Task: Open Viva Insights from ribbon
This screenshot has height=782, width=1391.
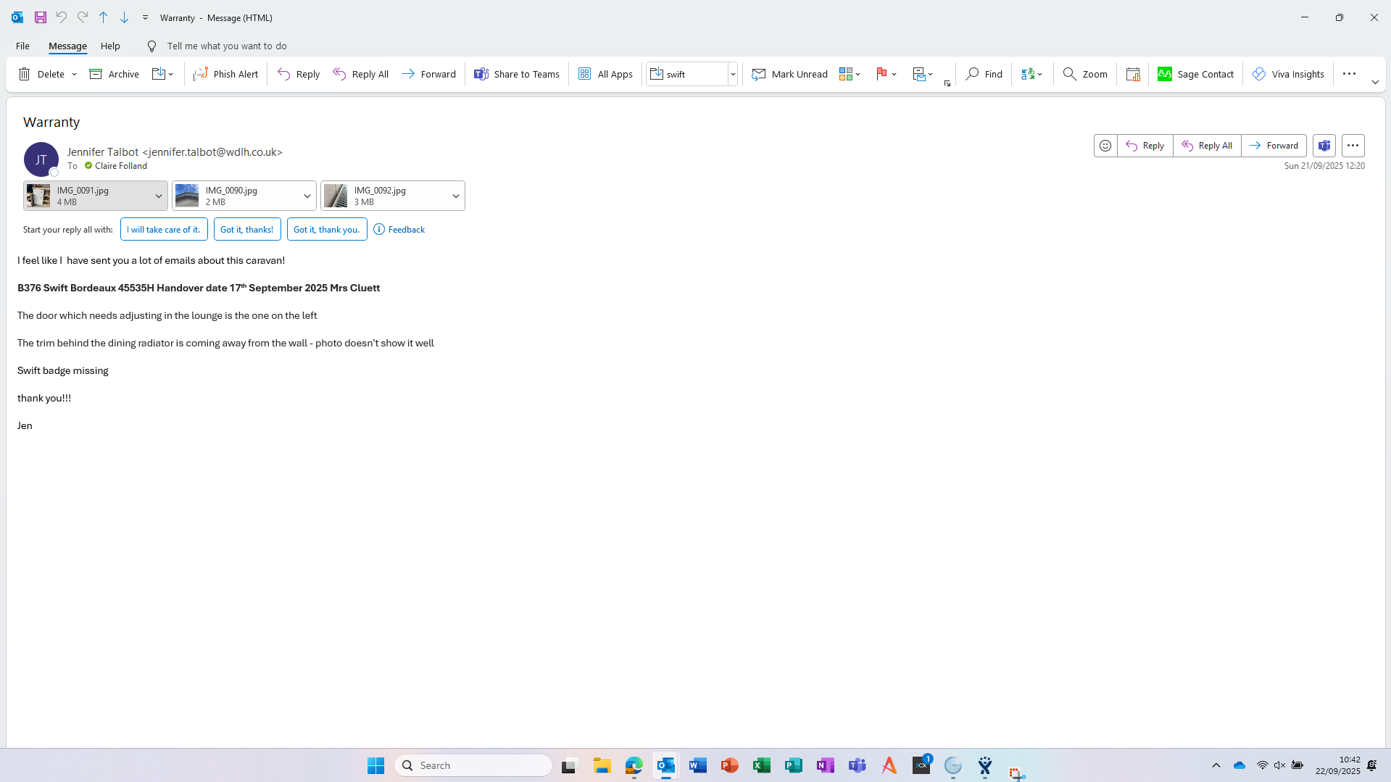Action: click(1287, 74)
